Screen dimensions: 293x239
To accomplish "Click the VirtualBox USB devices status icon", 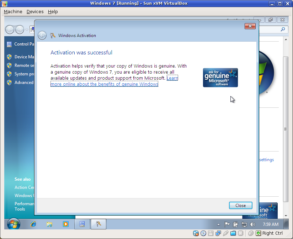I will pos(226,233).
